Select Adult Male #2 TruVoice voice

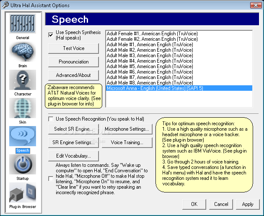[x=179, y=50]
